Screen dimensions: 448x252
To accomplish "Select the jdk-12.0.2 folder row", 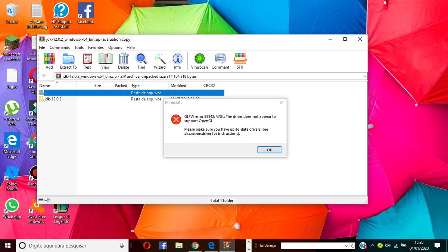I will (131, 99).
